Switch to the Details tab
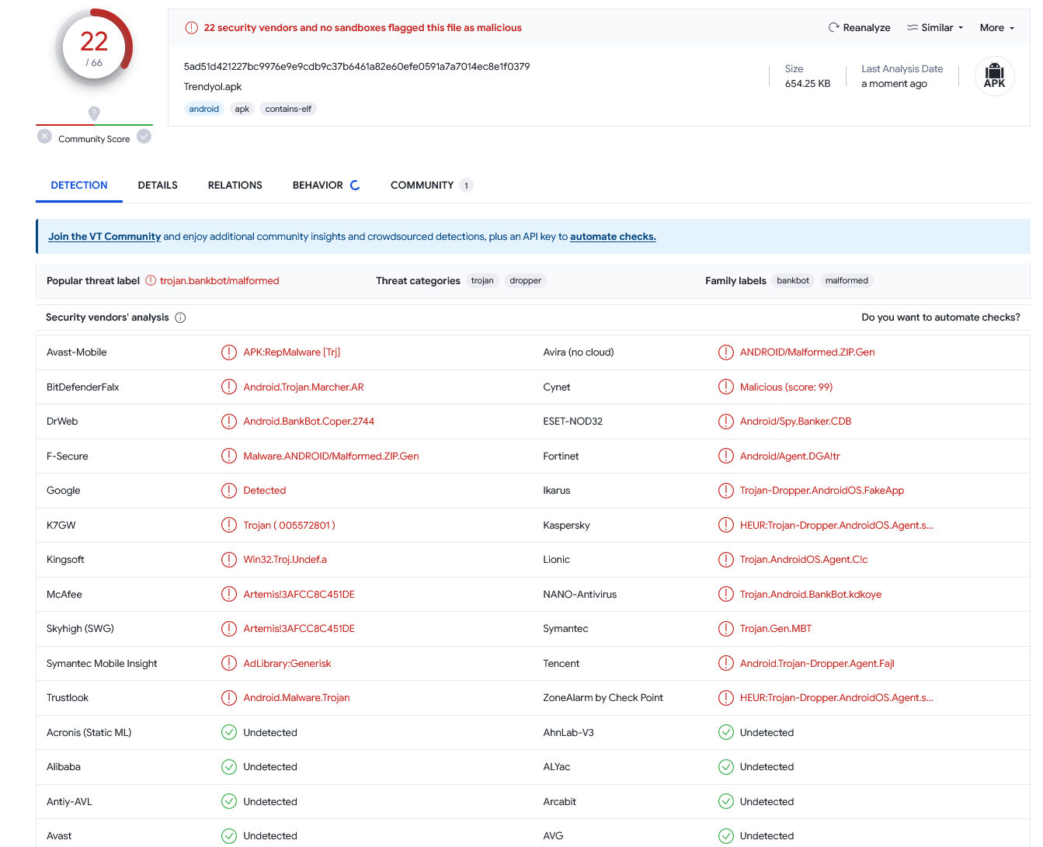 pyautogui.click(x=158, y=186)
